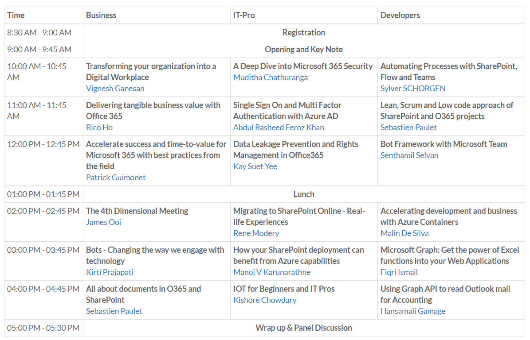The height and width of the screenshot is (340, 530).
Task: Select 'Transforming your organization into a Digital Workplace' title
Action: point(151,72)
